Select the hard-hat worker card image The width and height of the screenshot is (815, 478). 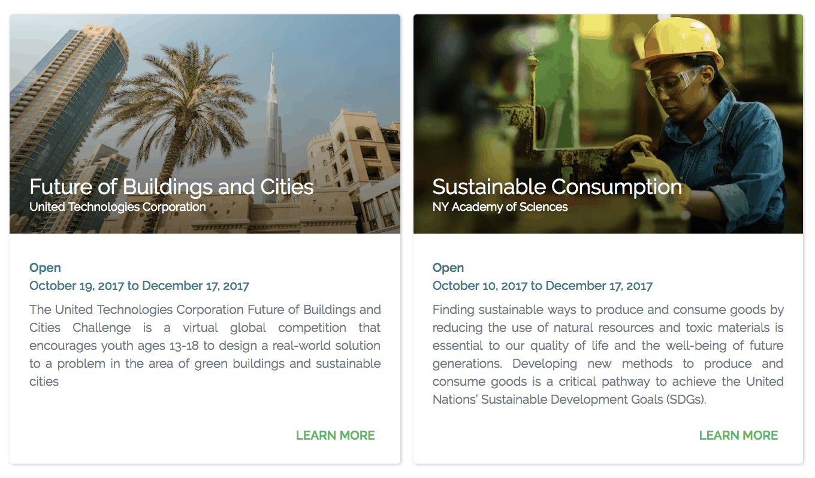tap(608, 124)
